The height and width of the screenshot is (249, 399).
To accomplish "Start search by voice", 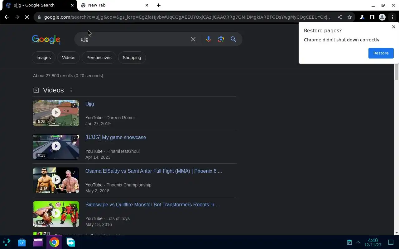I will 209,39.
